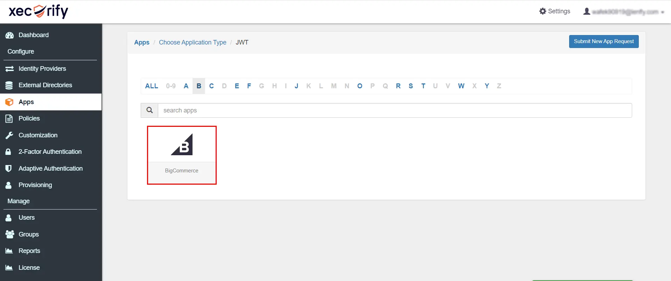Click the Adaptive Authentication shield icon

pos(9,169)
